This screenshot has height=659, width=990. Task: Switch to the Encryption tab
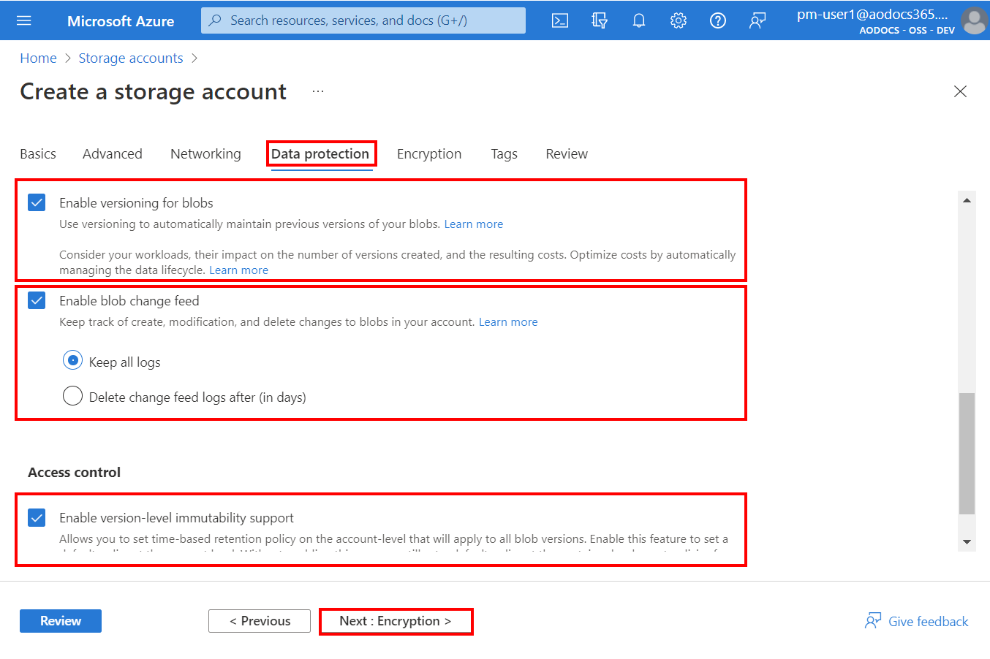click(x=429, y=154)
